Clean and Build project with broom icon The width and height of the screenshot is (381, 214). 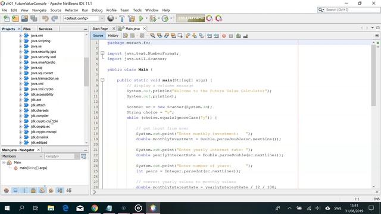point(132,18)
